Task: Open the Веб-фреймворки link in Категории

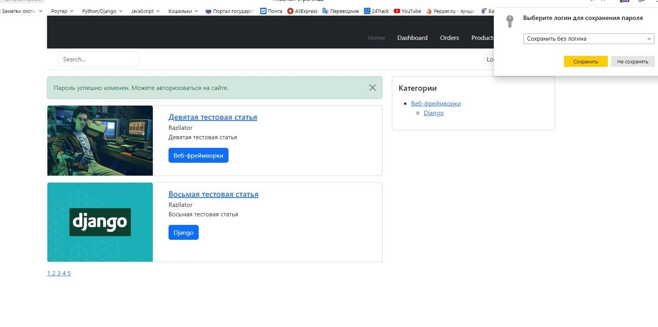Action: click(436, 103)
